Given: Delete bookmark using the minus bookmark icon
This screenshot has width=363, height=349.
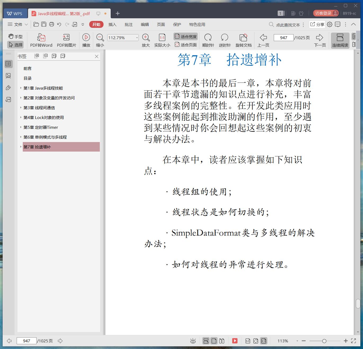Looking at the screenshot, I should [63, 56].
